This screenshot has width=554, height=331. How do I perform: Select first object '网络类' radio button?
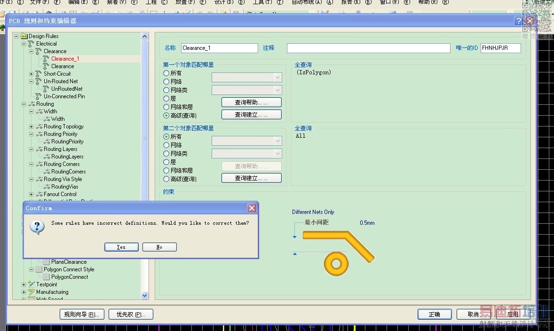pos(166,90)
